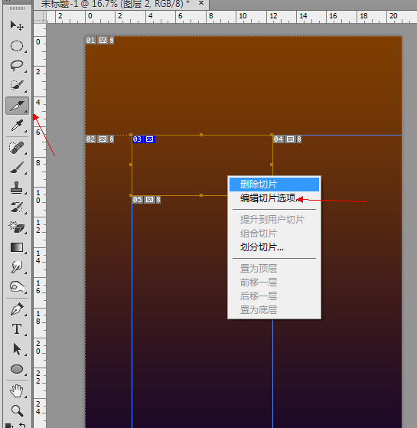The image size is (417, 428).
Task: Select the Lasso tool
Action: click(17, 66)
